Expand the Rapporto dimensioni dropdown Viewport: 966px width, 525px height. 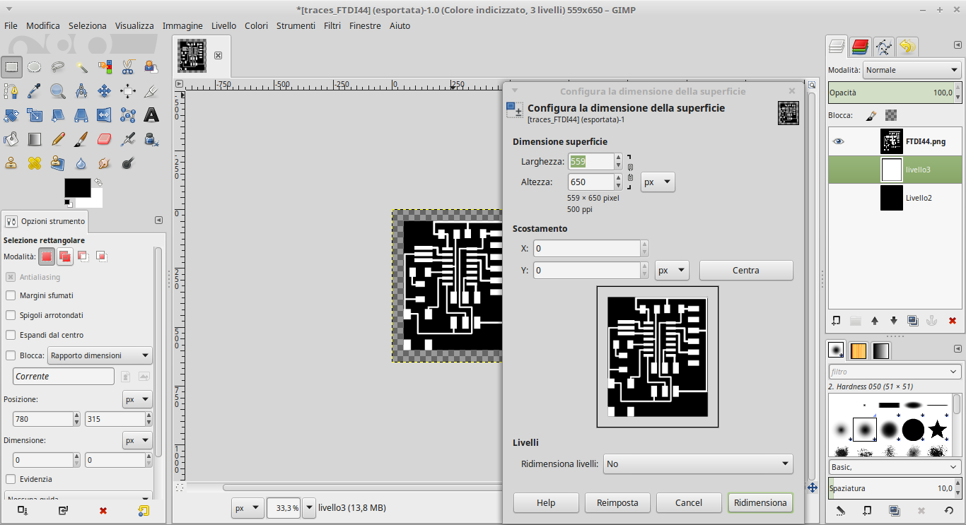(100, 355)
